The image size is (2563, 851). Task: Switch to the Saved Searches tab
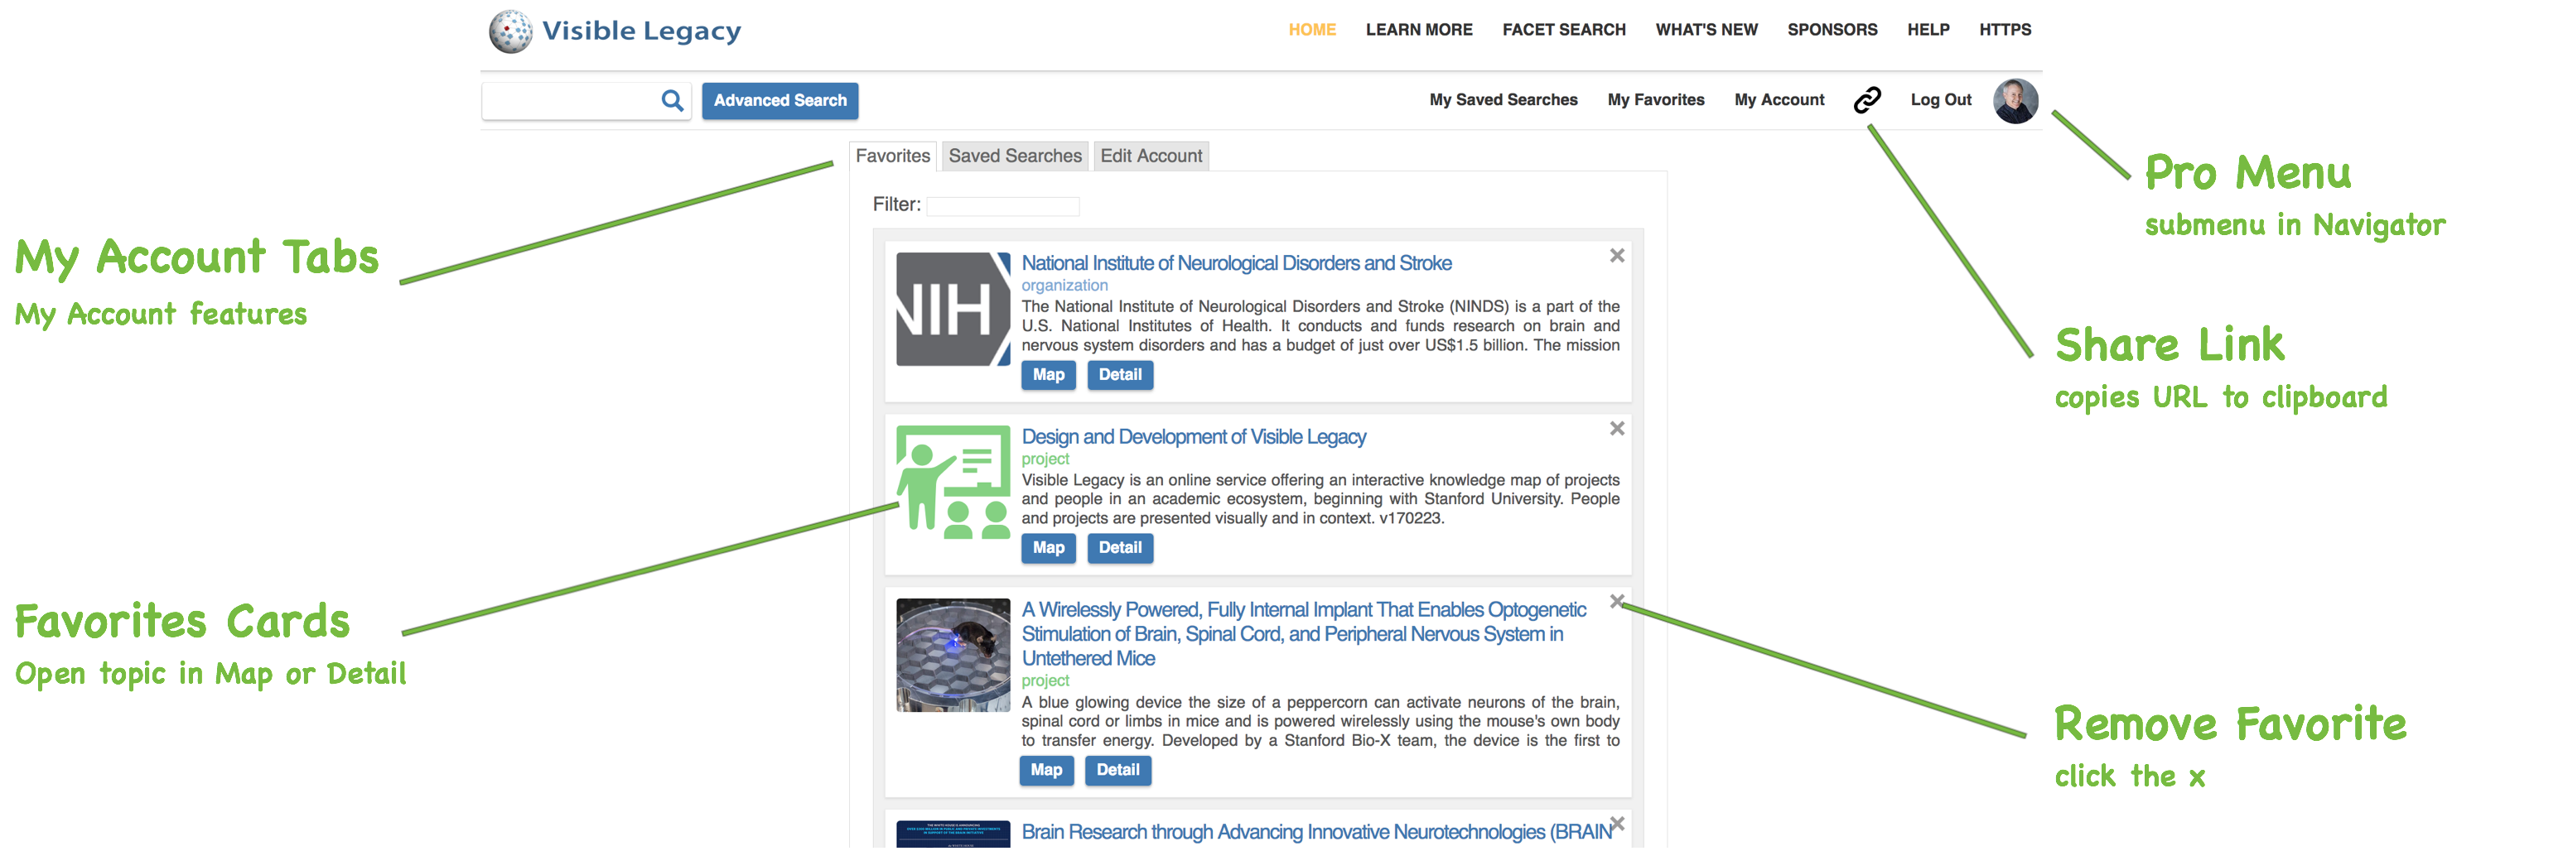point(1014,156)
